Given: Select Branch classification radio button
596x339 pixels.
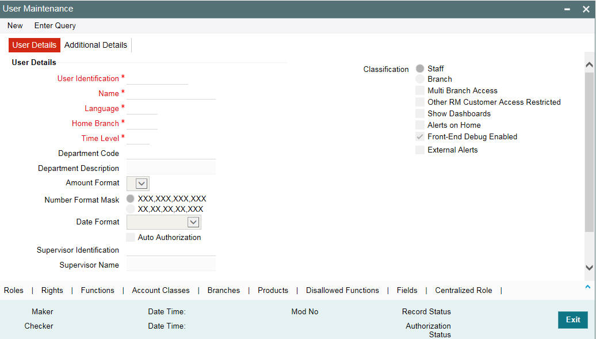Looking at the screenshot, I should 419,79.
